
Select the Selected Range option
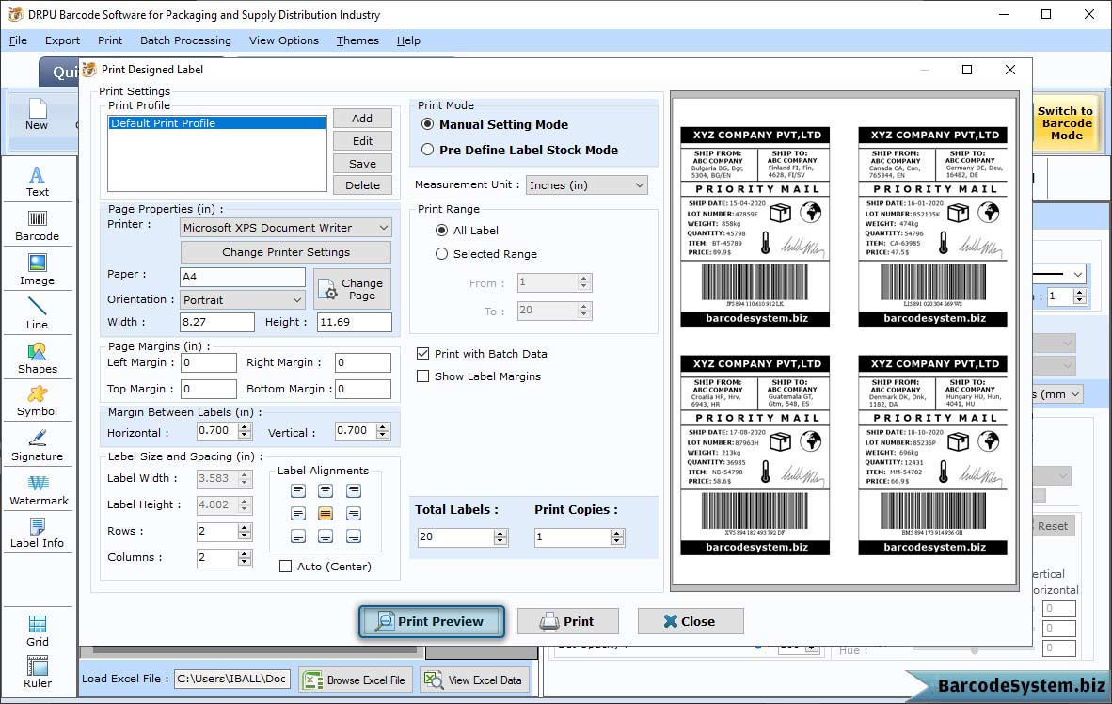(x=442, y=254)
